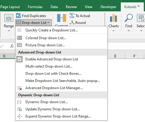Screen dimensions: 145x122
Task: Choose Picture Drop-down List menu entry
Action: (x=62, y=45)
